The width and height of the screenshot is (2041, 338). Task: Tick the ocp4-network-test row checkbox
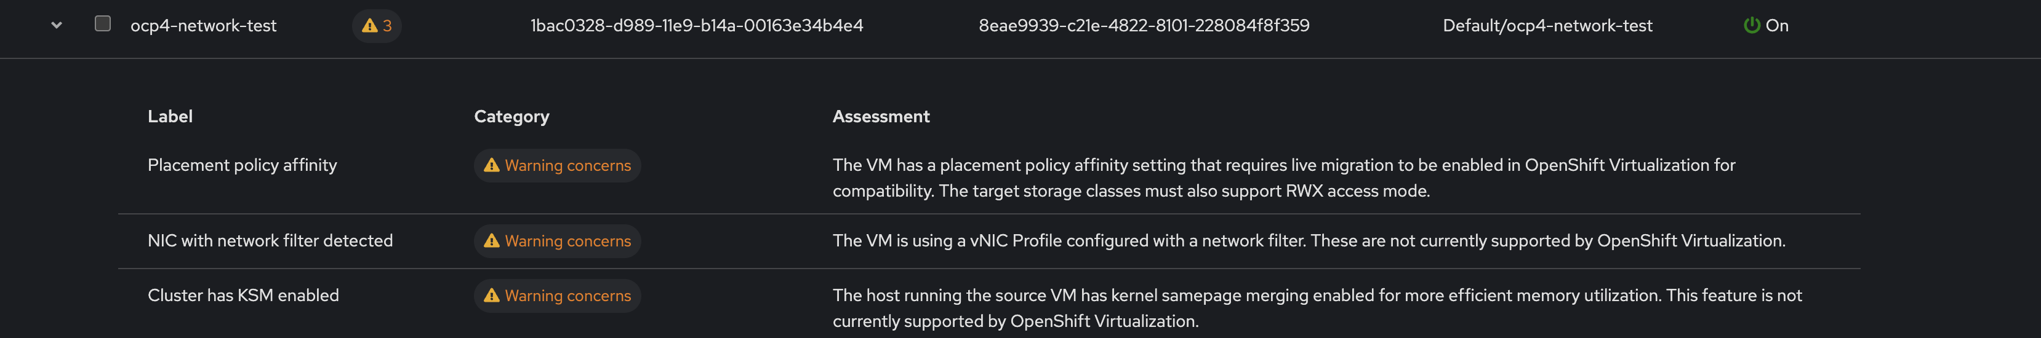102,24
